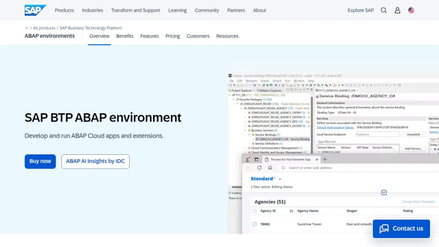Switch to the Overview tab
439x247 pixels.
coord(100,36)
